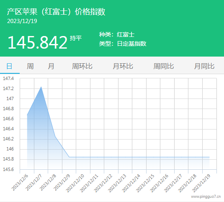The height and width of the screenshot is (202, 224).
Task: Click the 2023/12/14 x-axis date label
Action: pos(131,183)
